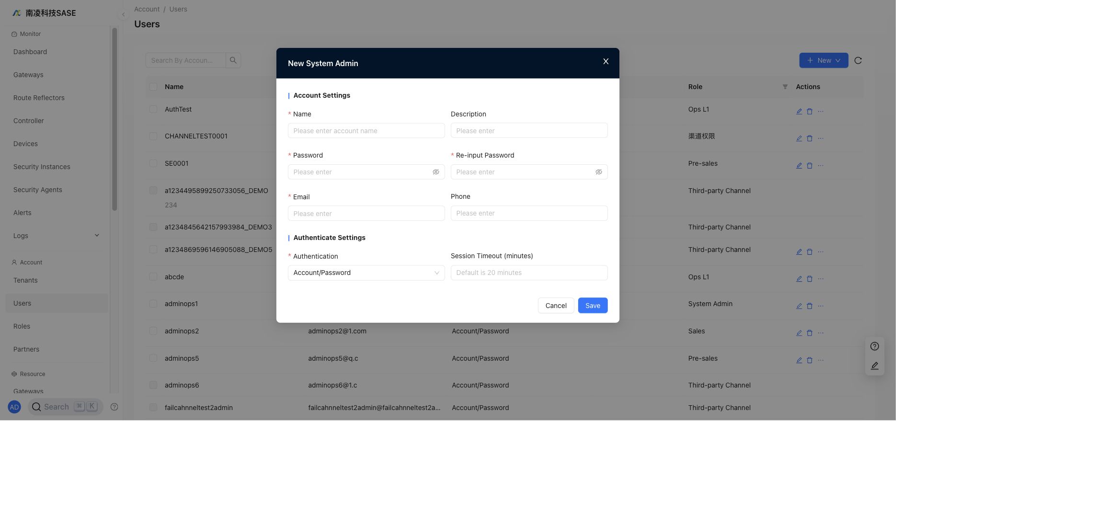Check the CHANNELTEST0001 row checkbox
Viewport: 1120px width, 525px height.
tap(153, 136)
